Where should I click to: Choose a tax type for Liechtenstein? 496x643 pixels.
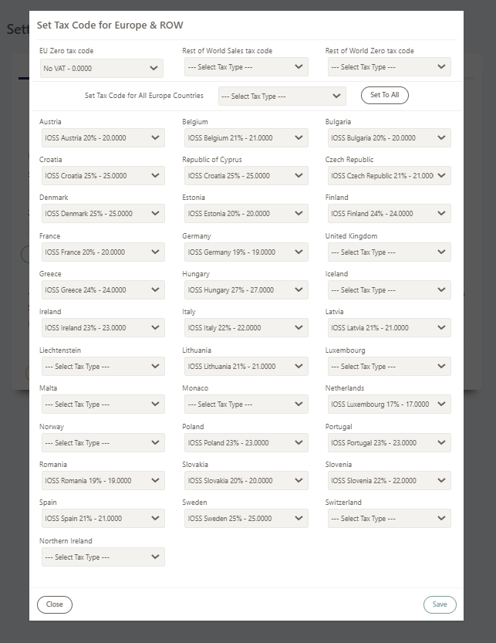(103, 366)
